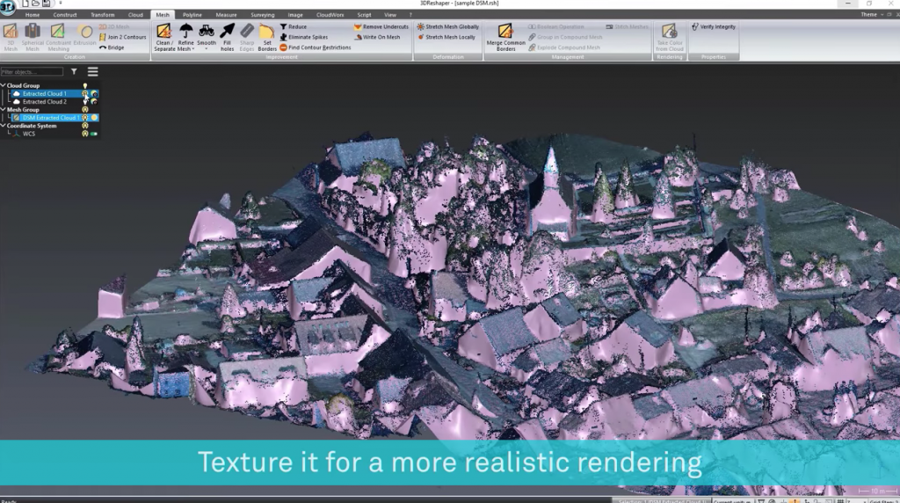
Task: Open the hamburger menu in object panel
Action: [92, 72]
